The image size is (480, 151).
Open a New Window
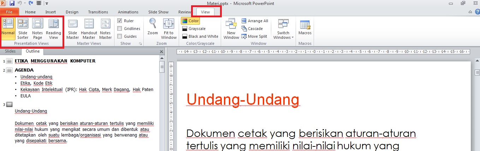(x=231, y=28)
